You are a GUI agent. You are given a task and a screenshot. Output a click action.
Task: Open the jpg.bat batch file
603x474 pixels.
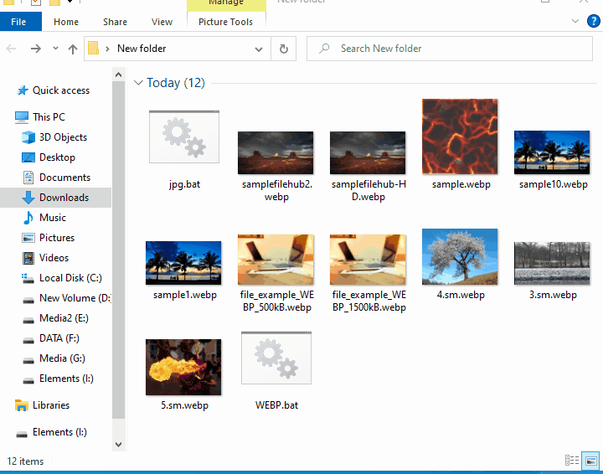(183, 138)
